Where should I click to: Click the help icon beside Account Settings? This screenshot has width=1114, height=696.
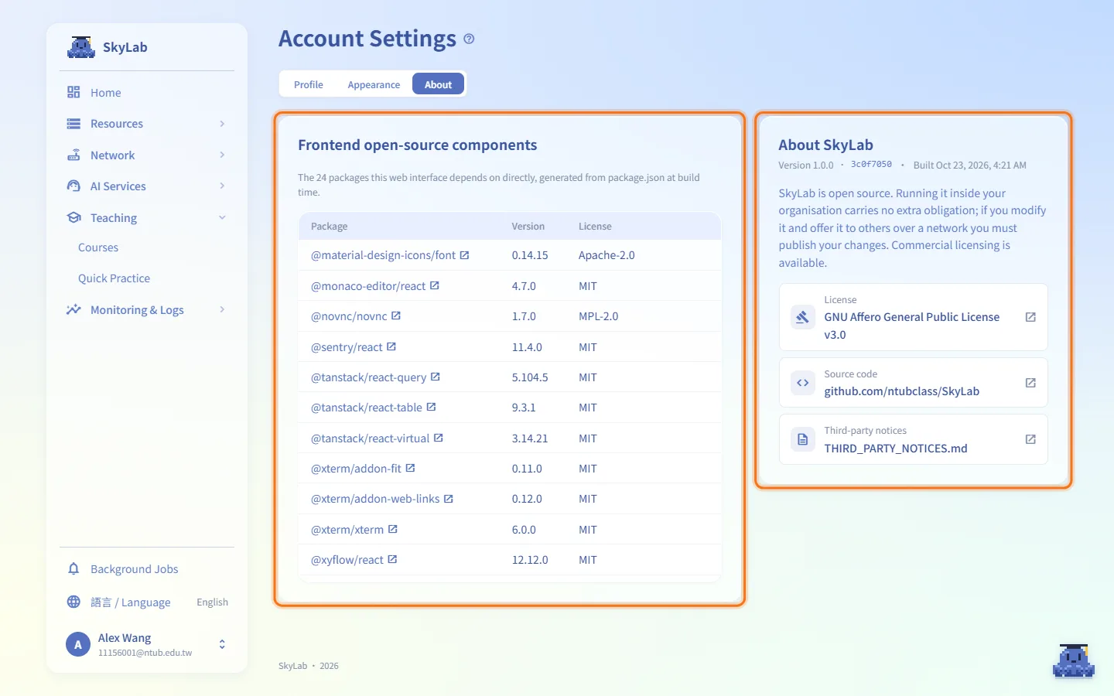coord(469,39)
